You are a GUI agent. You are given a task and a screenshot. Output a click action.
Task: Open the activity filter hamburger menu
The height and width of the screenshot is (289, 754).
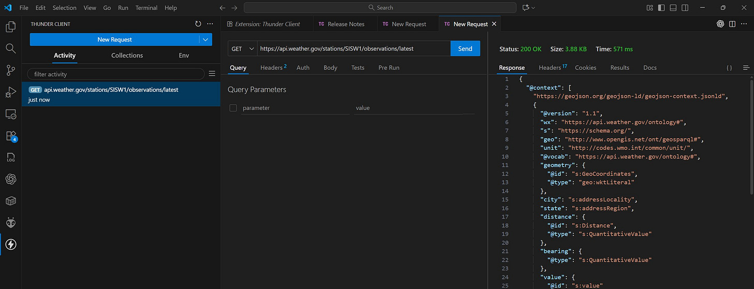click(x=212, y=74)
